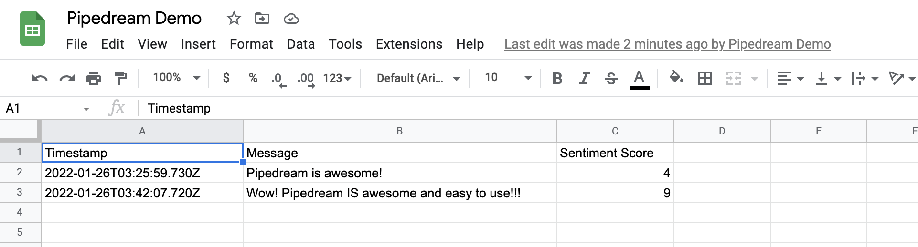Select the paint format roller
918x247 pixels.
click(x=120, y=78)
